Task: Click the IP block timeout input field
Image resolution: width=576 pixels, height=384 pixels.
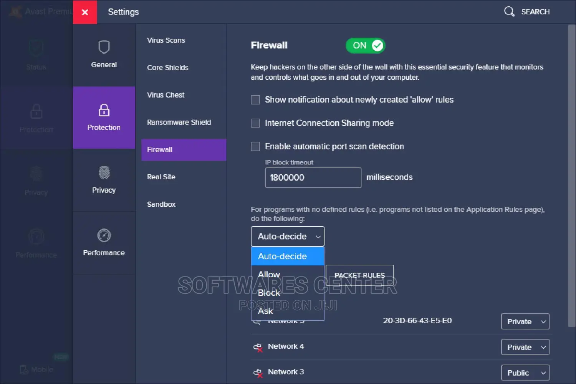Action: [313, 178]
